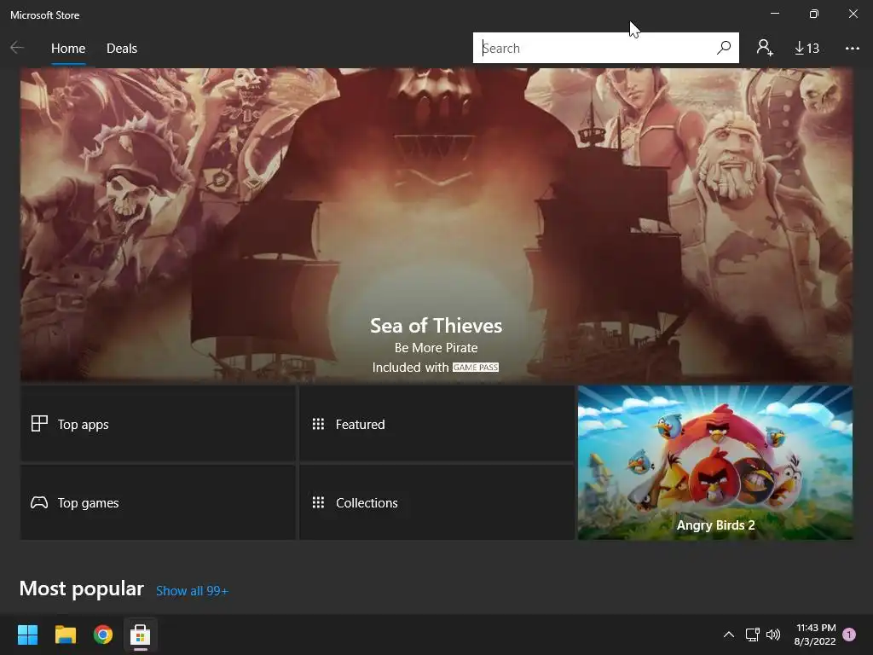Open the clock showing 11:43 PM

click(815, 635)
